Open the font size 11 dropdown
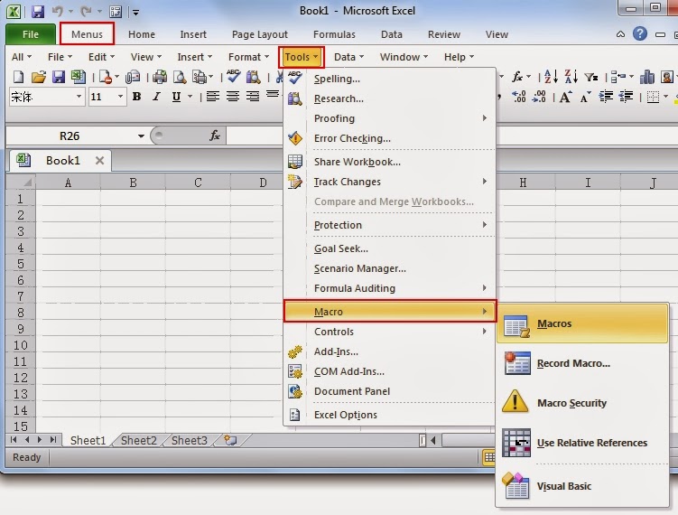The height and width of the screenshot is (515, 678). point(120,97)
